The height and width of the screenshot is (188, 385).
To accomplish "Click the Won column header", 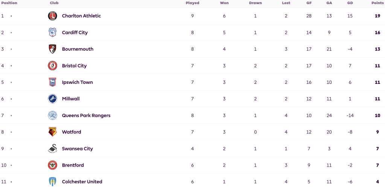I will tap(224, 3).
